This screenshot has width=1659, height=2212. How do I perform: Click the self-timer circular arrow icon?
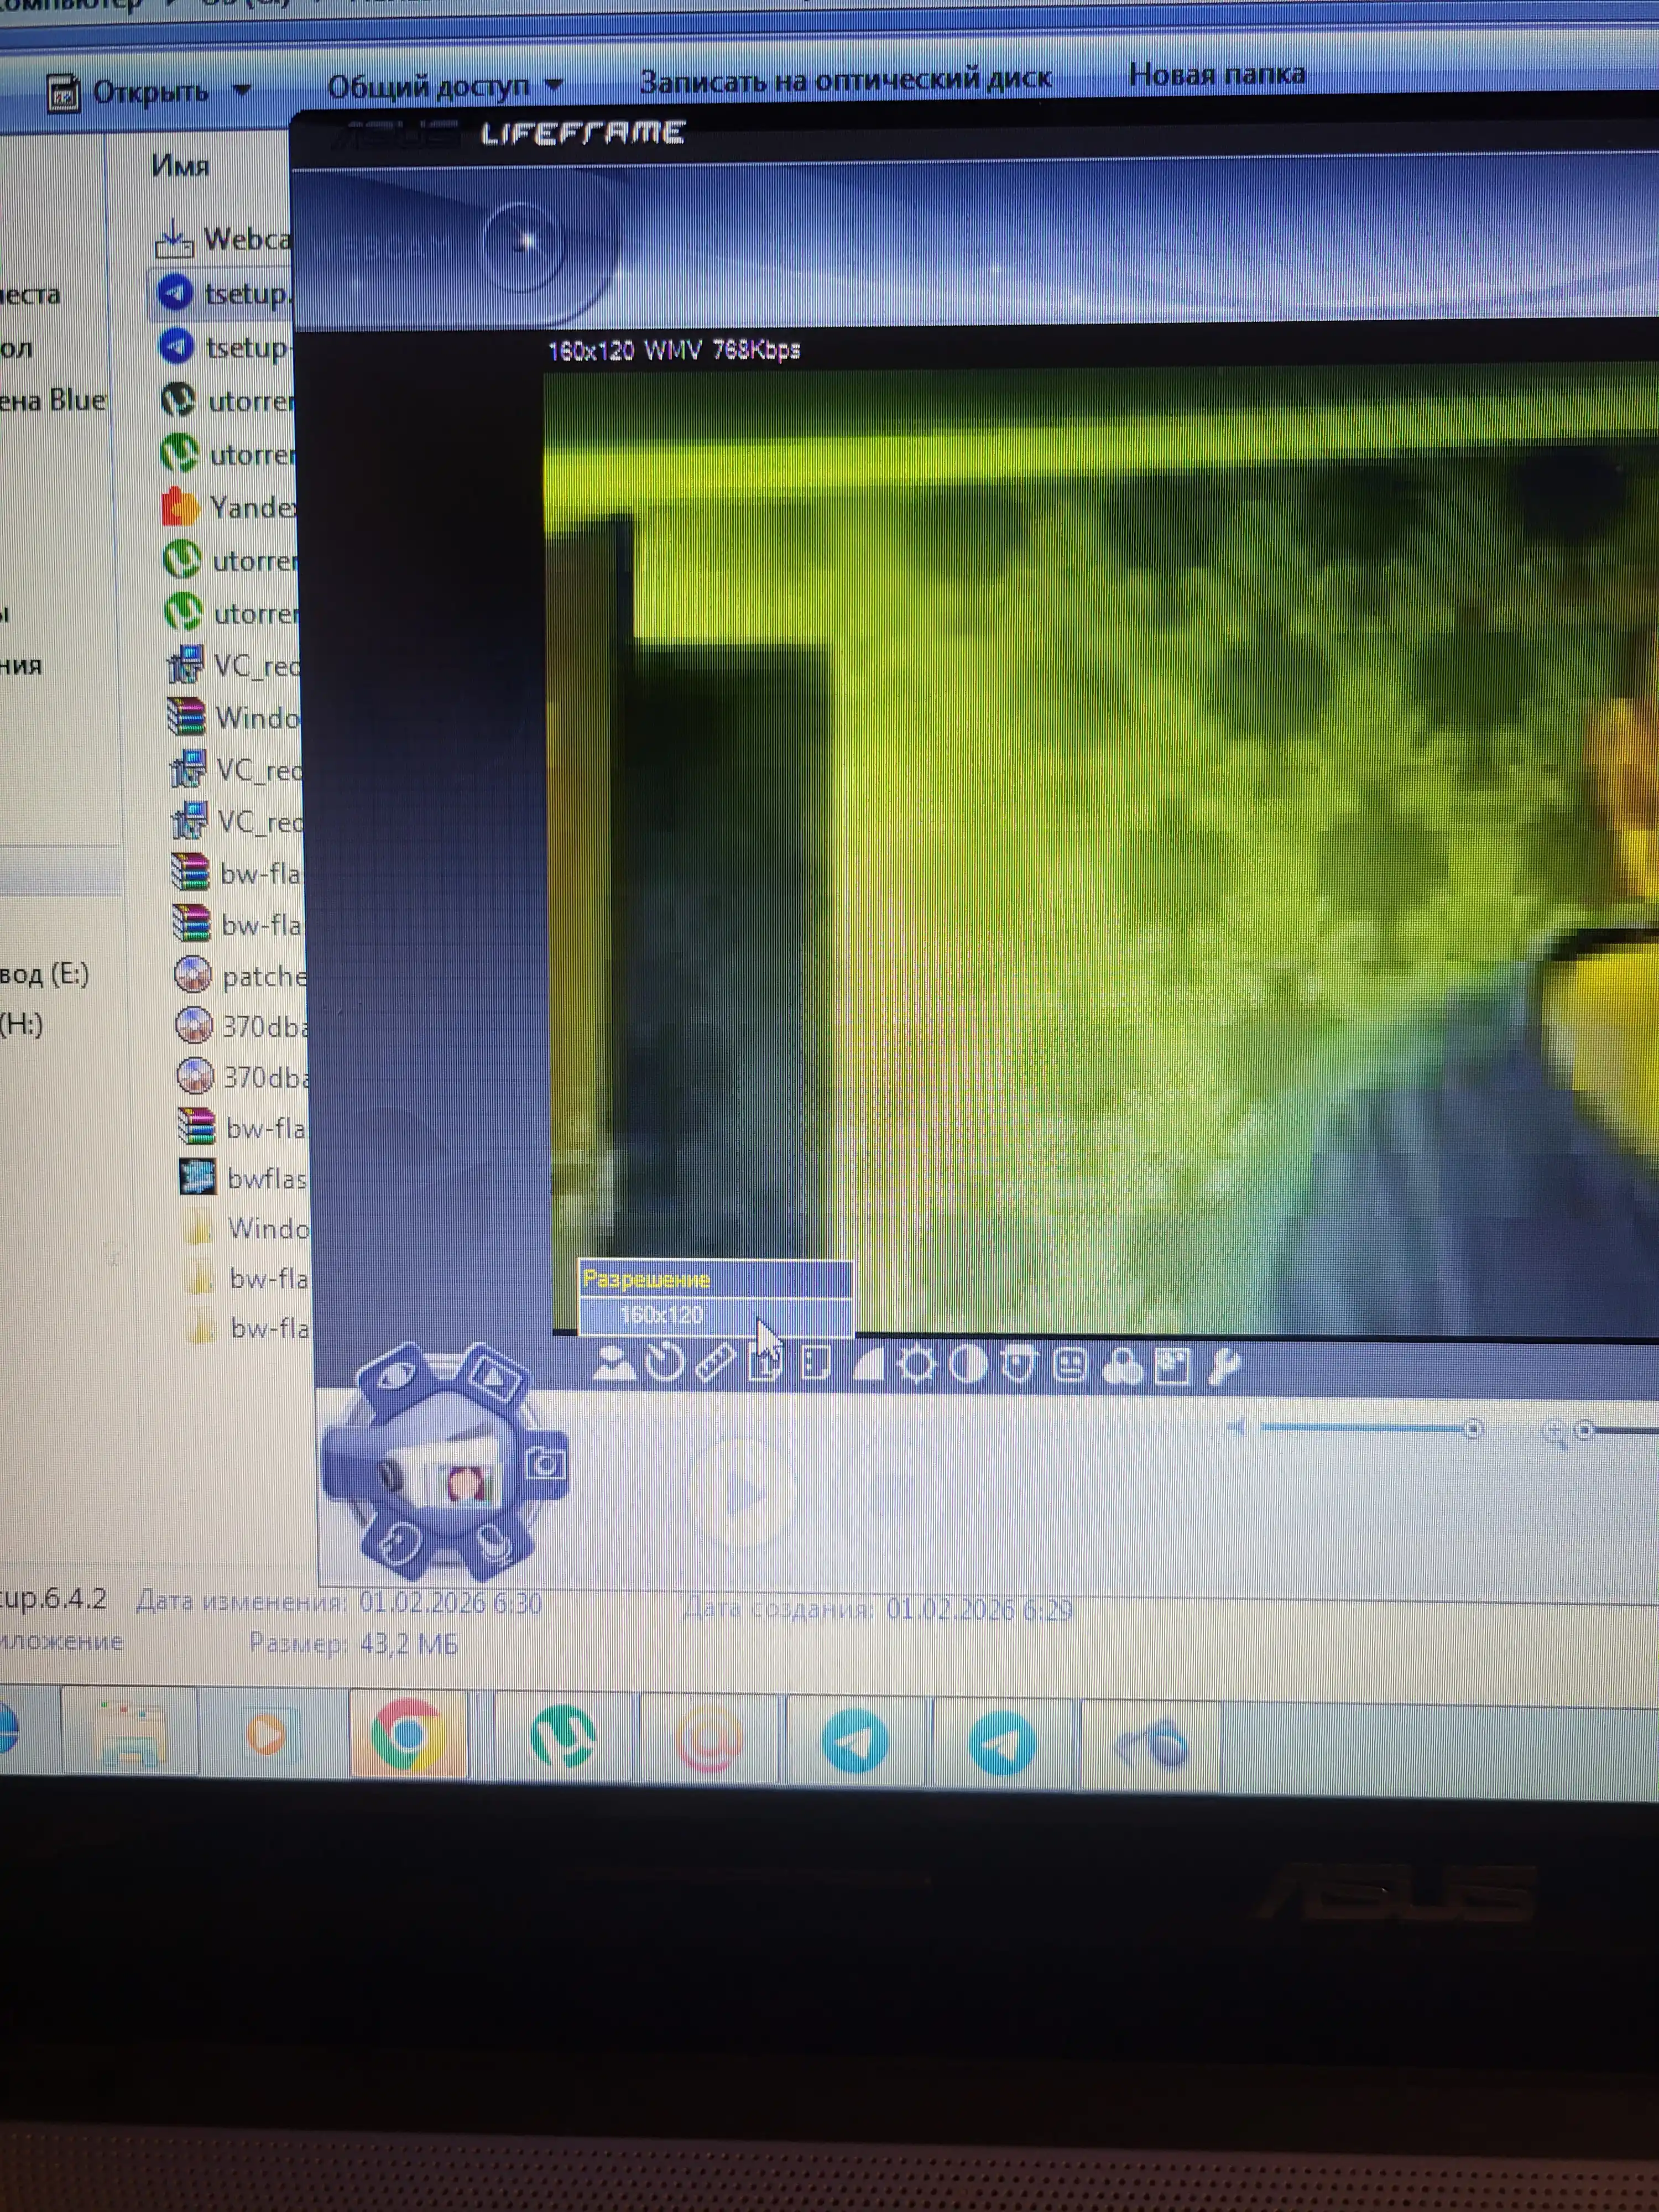pos(665,1363)
